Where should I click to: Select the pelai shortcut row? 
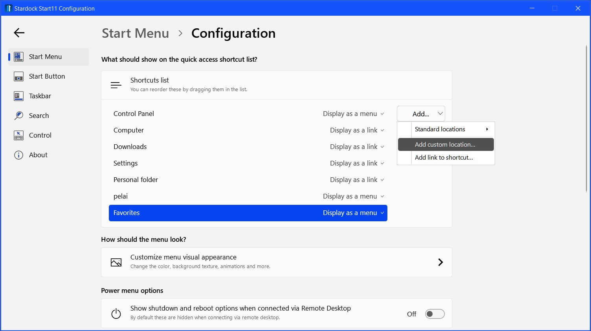pyautogui.click(x=248, y=196)
